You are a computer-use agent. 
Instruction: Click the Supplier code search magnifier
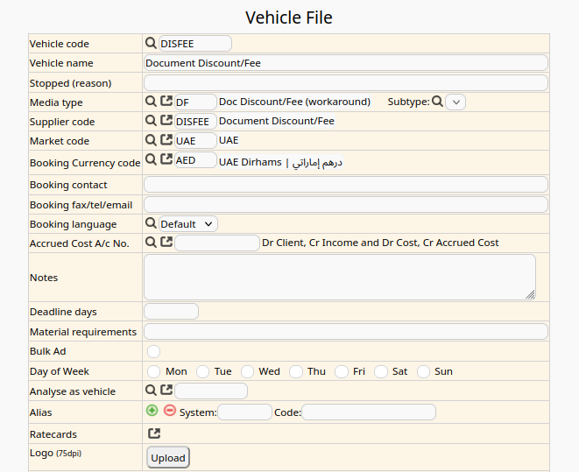tap(151, 121)
